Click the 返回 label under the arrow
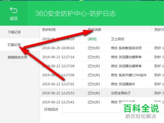The image size is (164, 123). tap(13, 18)
